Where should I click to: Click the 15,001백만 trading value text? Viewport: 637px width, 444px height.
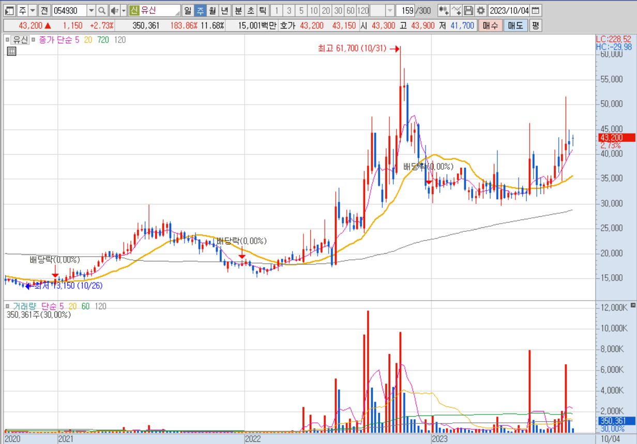coord(258,25)
